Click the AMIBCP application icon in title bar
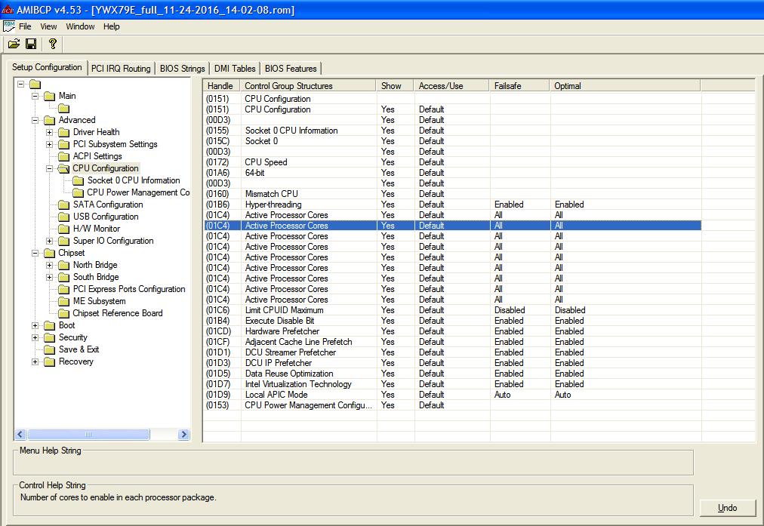 pyautogui.click(x=8, y=10)
